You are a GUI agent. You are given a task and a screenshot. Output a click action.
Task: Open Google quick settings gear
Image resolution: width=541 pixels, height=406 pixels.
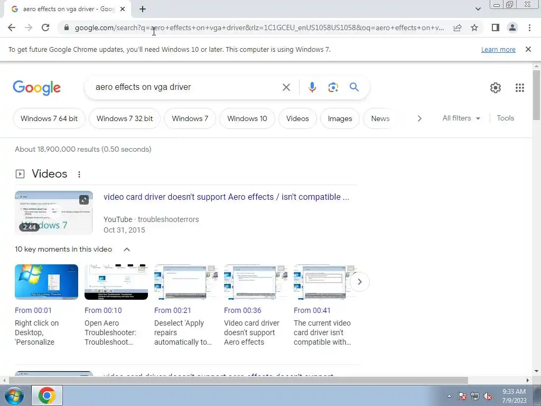click(x=496, y=88)
